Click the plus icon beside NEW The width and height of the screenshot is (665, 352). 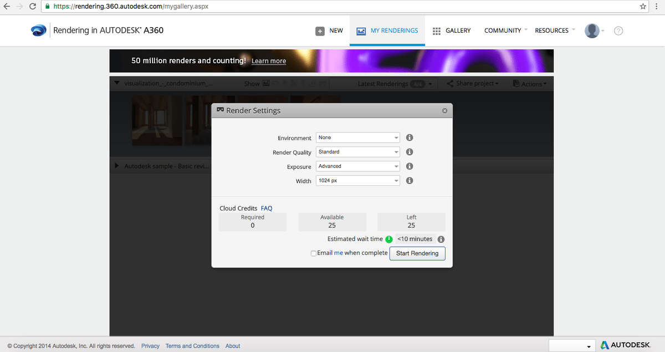click(x=320, y=31)
